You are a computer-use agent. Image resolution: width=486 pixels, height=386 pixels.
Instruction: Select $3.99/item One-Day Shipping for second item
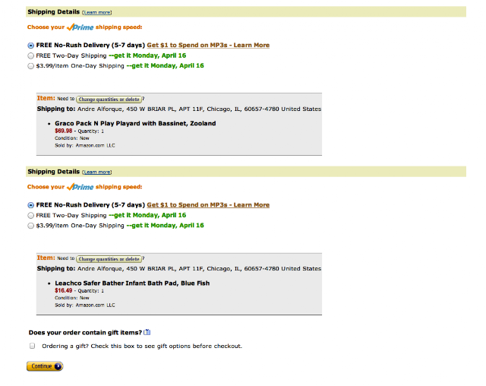tap(30, 226)
